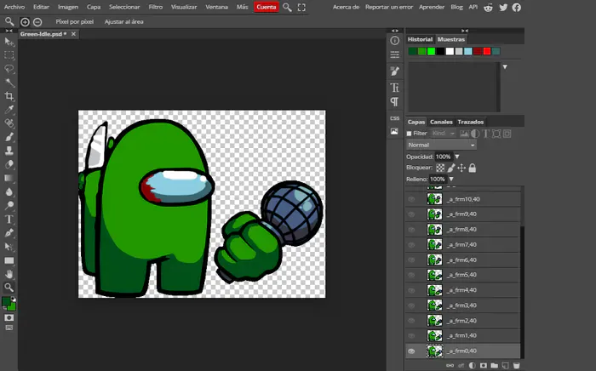Open the Reddit link icon
Viewport: 596px width, 371px height.
pyautogui.click(x=488, y=7)
